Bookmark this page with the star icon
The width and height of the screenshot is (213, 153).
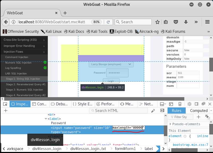click(157, 22)
